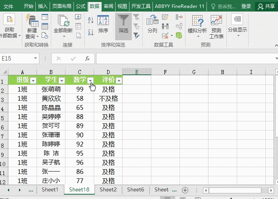
Task: Switch to the 公式 ribbon tab
Action: pos(81,6)
